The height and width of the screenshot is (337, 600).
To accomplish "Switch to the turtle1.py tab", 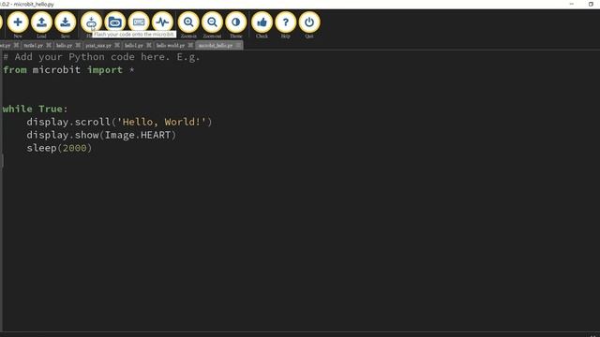I will [34, 46].
